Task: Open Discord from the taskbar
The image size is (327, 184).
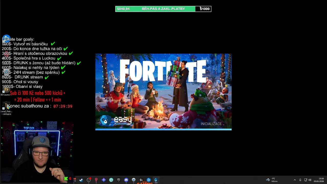Action: pos(126,180)
